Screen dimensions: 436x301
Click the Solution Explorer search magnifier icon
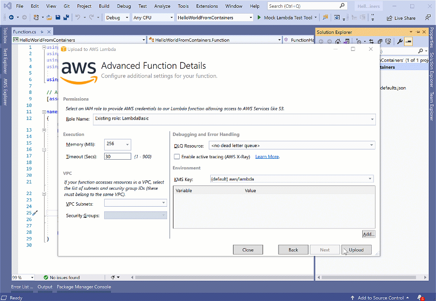[420, 51]
